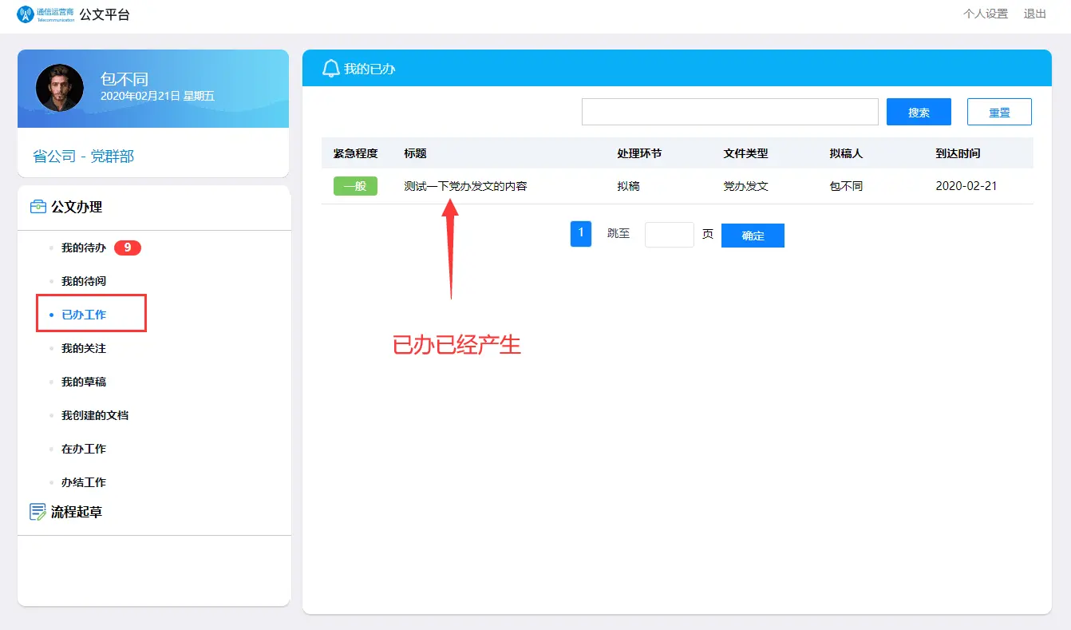The width and height of the screenshot is (1071, 630).
Task: Focus the 跳至 page number input
Action: 670,235
